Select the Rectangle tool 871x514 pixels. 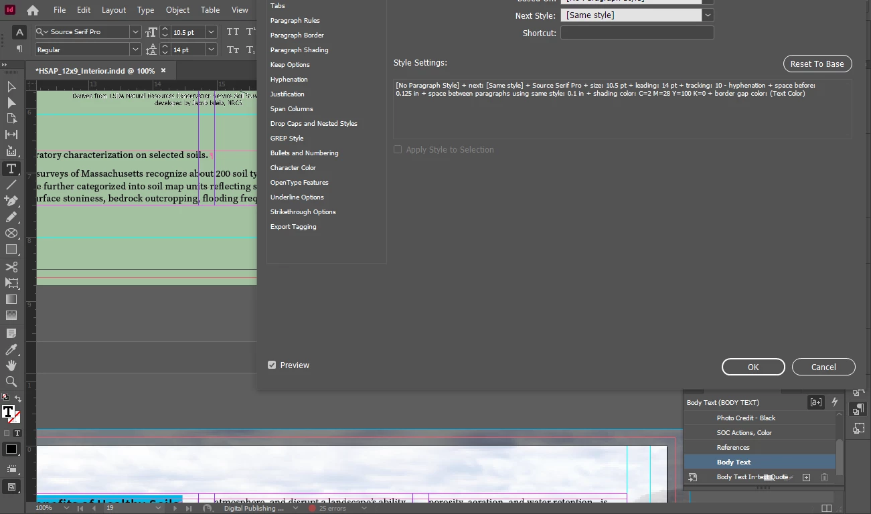[x=11, y=249]
